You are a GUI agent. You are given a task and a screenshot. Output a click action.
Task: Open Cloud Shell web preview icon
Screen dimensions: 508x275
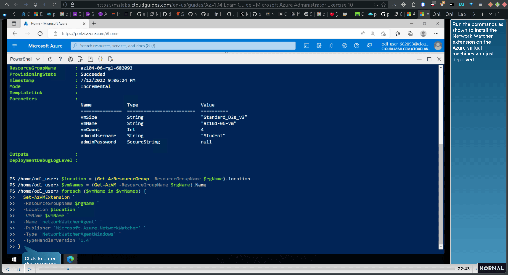coord(111,59)
